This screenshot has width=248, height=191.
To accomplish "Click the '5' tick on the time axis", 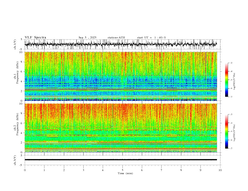I will point(122,170).
